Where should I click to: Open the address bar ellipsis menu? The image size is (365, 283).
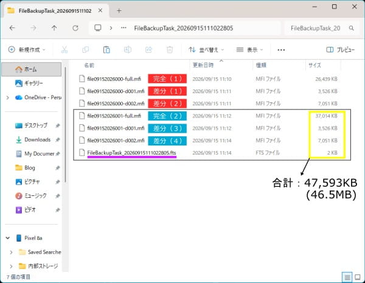[123, 28]
